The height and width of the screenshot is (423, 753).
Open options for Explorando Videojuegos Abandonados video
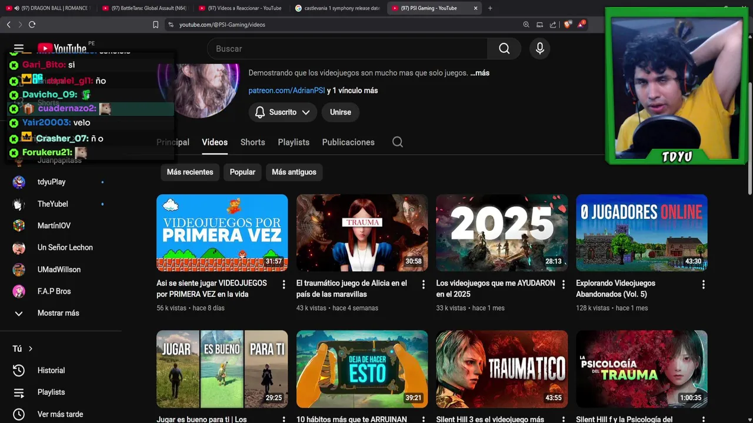[x=703, y=284]
